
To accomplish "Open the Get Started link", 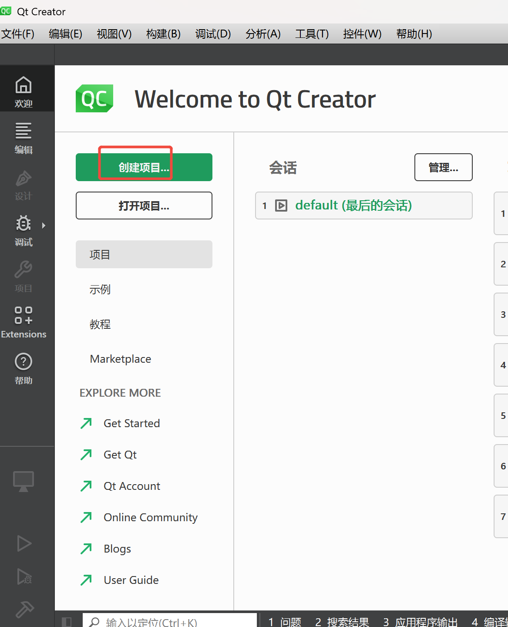I will pyautogui.click(x=132, y=423).
